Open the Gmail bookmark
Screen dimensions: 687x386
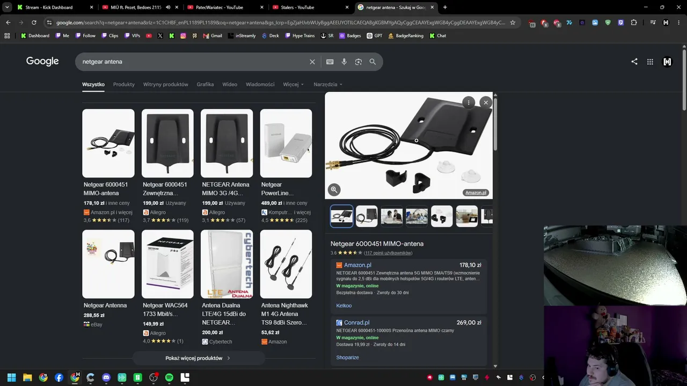pos(213,36)
